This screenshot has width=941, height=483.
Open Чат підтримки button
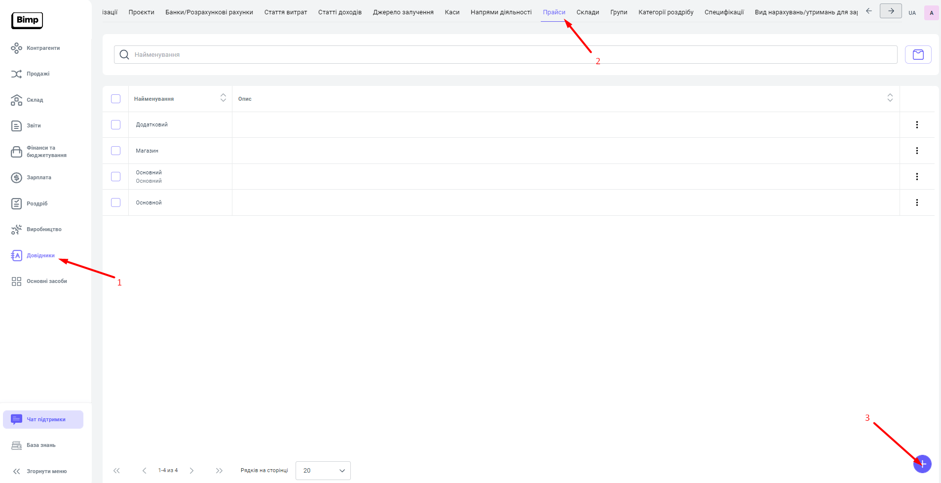point(43,419)
